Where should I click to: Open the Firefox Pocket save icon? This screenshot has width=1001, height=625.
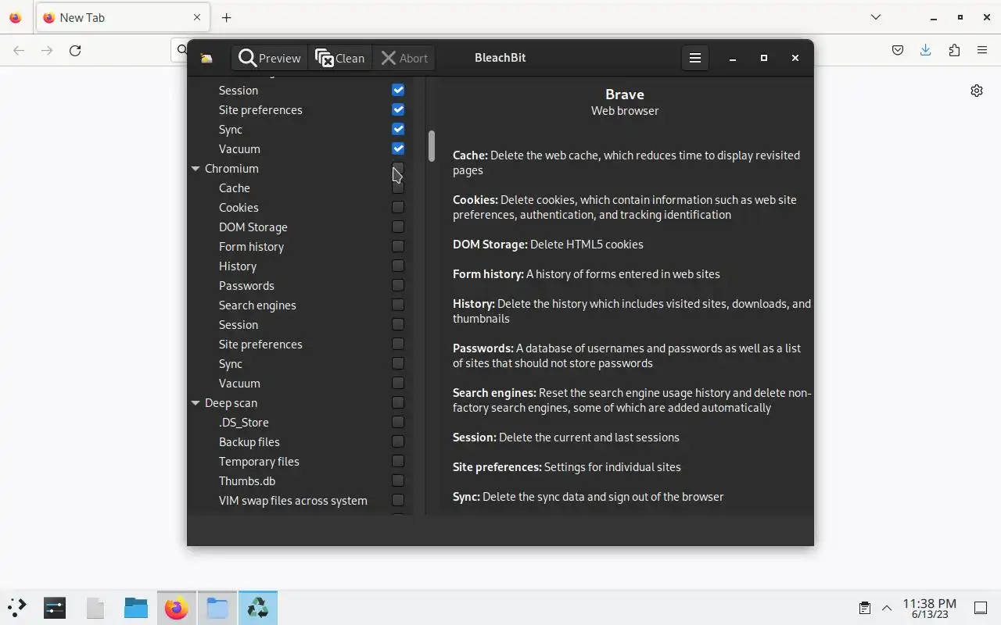(x=898, y=51)
